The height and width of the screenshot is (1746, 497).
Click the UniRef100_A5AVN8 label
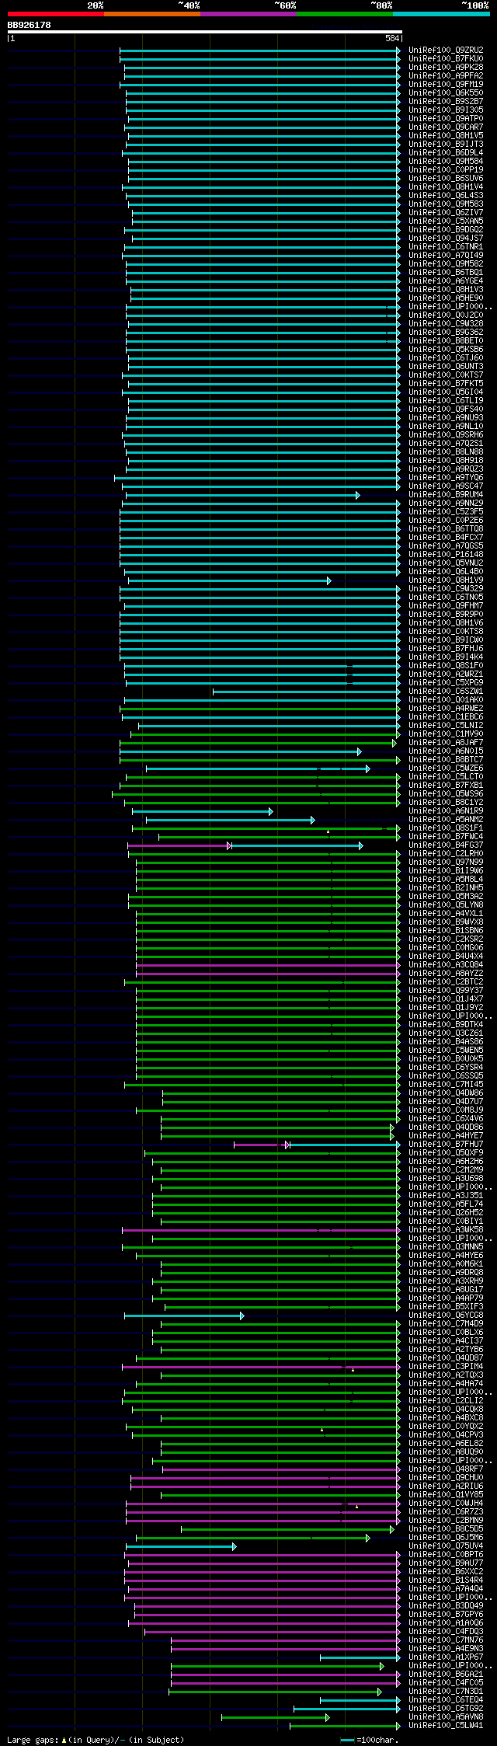click(x=446, y=1716)
